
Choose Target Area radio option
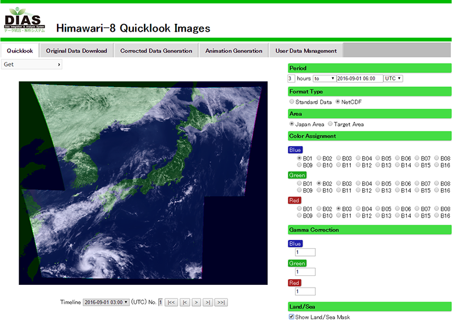tap(330, 124)
